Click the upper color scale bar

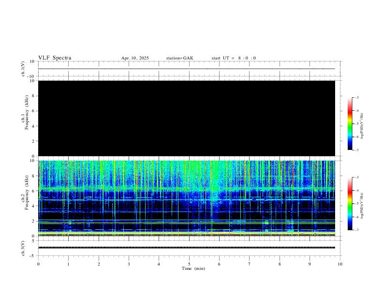pyautogui.click(x=350, y=124)
